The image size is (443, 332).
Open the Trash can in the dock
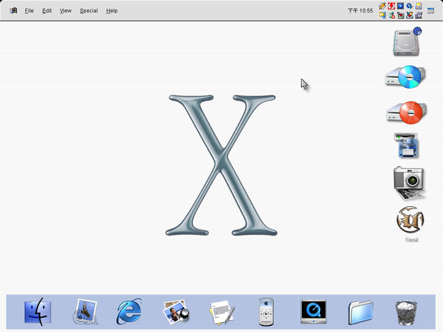(x=406, y=312)
